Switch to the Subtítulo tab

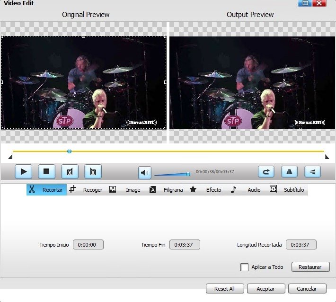288,190
